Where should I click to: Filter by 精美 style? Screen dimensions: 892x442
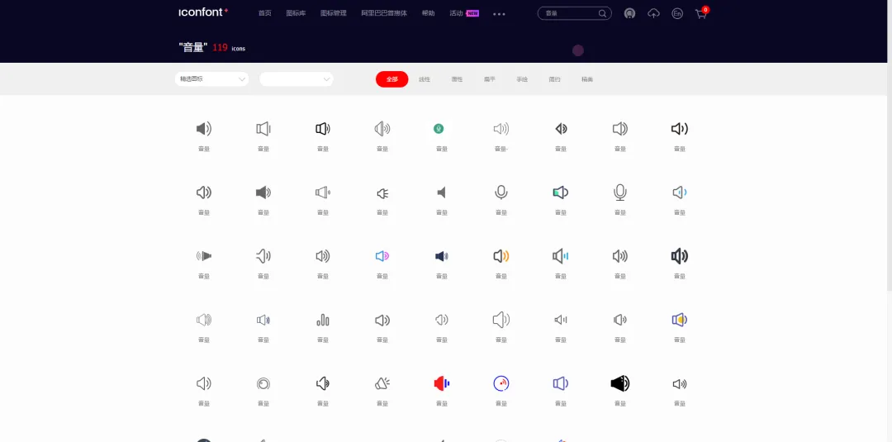pos(587,79)
